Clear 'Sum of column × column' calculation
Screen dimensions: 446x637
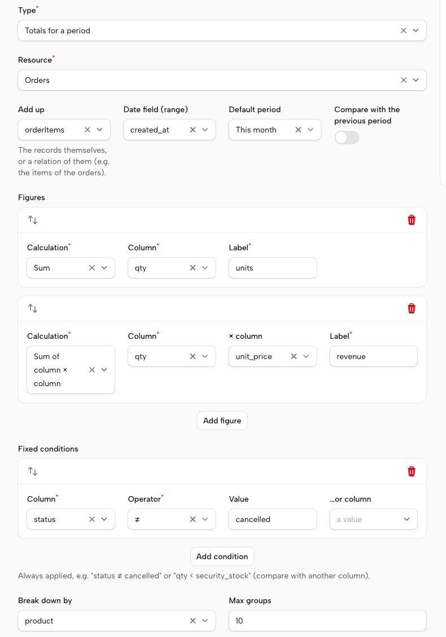tap(92, 370)
